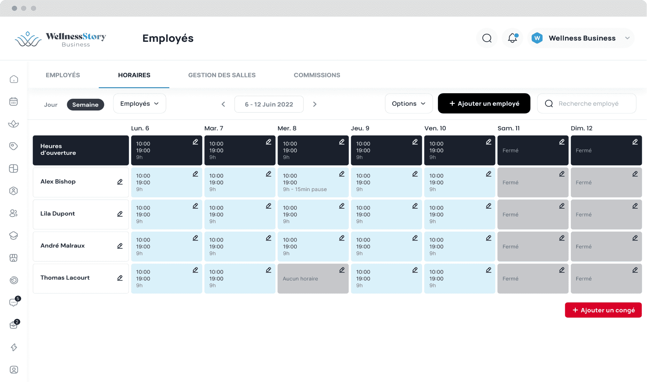Edit Alex Bishop employee name pencil
Viewport: 647px width, 382px height.
pyautogui.click(x=120, y=182)
